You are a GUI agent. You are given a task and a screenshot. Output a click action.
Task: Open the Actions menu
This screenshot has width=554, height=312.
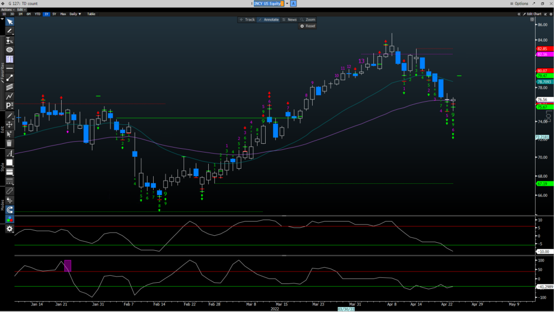click(x=8, y=10)
